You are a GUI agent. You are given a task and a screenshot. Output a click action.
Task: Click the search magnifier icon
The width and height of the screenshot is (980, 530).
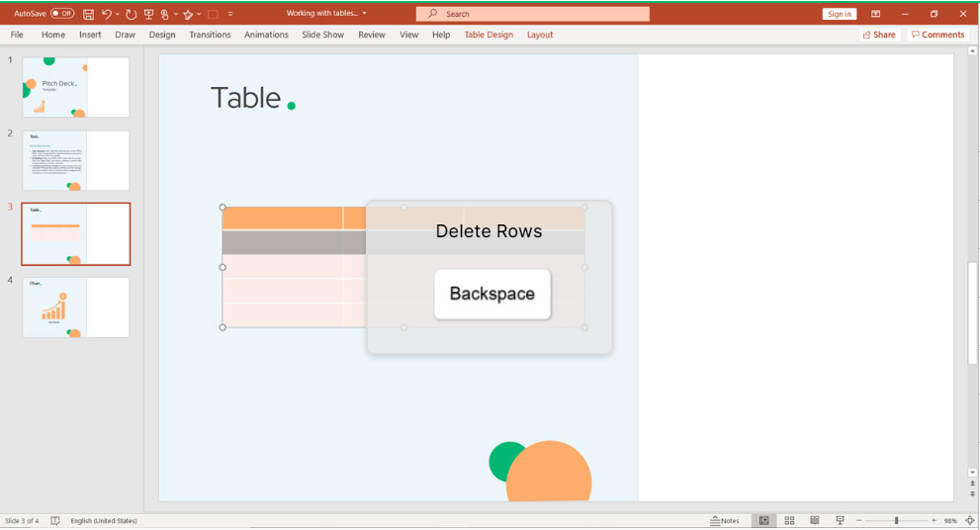(432, 13)
